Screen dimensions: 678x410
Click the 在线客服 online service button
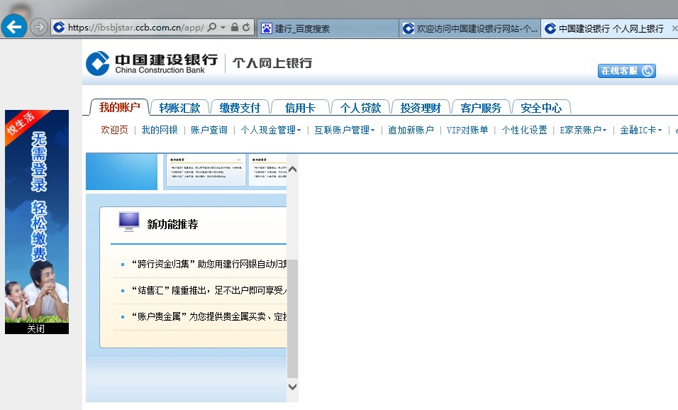tap(626, 70)
